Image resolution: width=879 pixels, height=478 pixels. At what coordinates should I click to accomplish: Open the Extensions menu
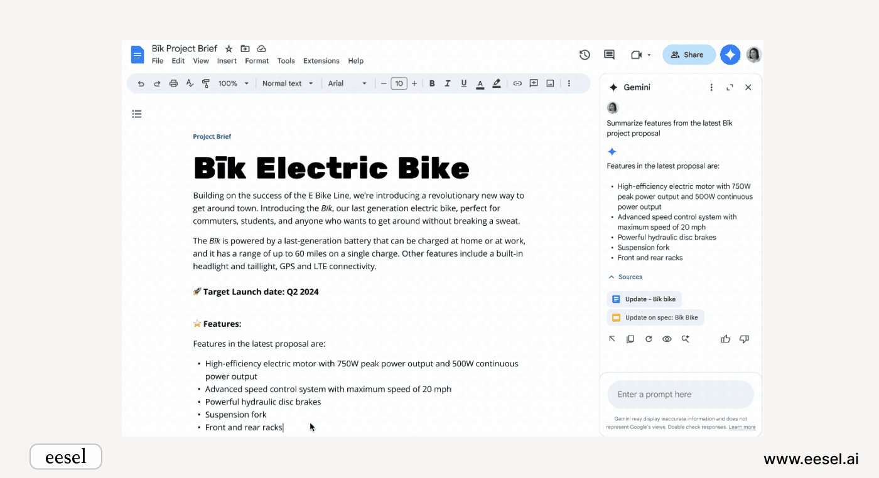pos(321,61)
